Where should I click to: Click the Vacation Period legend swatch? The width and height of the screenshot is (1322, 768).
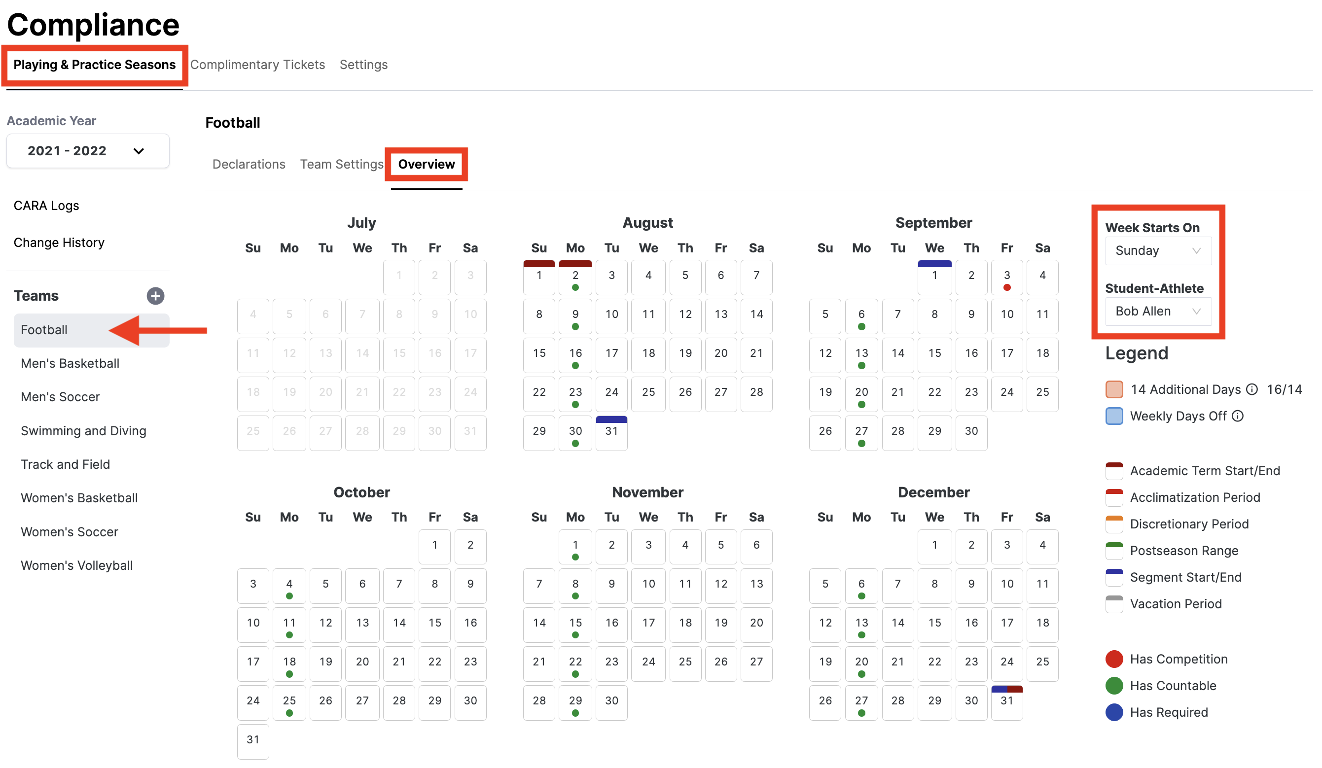click(x=1114, y=604)
